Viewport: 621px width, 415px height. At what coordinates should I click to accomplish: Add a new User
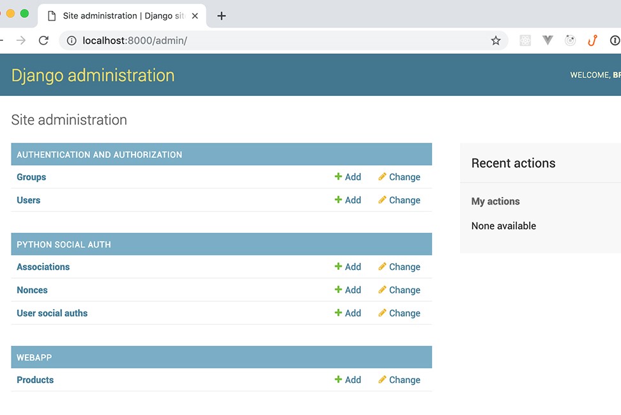(x=348, y=200)
